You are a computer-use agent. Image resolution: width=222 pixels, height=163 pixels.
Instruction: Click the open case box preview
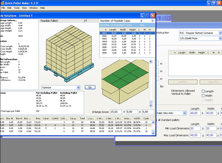pos(125,82)
